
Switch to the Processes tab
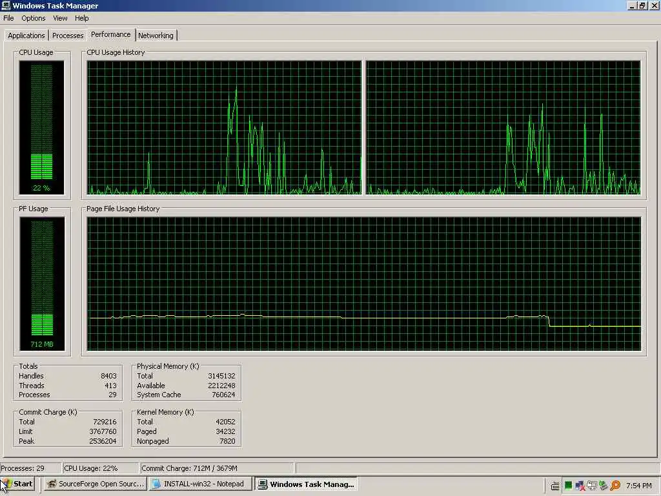click(x=67, y=36)
